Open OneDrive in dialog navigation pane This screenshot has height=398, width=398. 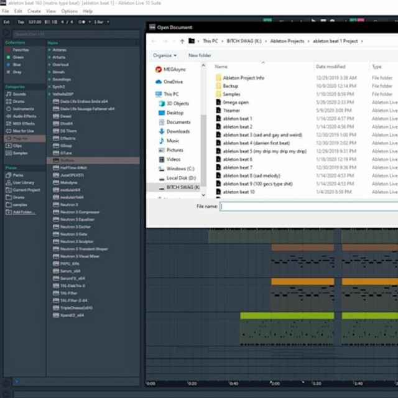173,81
